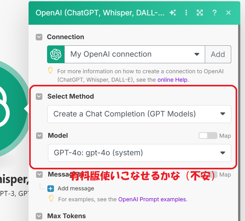The width and height of the screenshot is (245, 221).
Task: Open the OpenAI Prompt examples link
Action: pos(152,199)
